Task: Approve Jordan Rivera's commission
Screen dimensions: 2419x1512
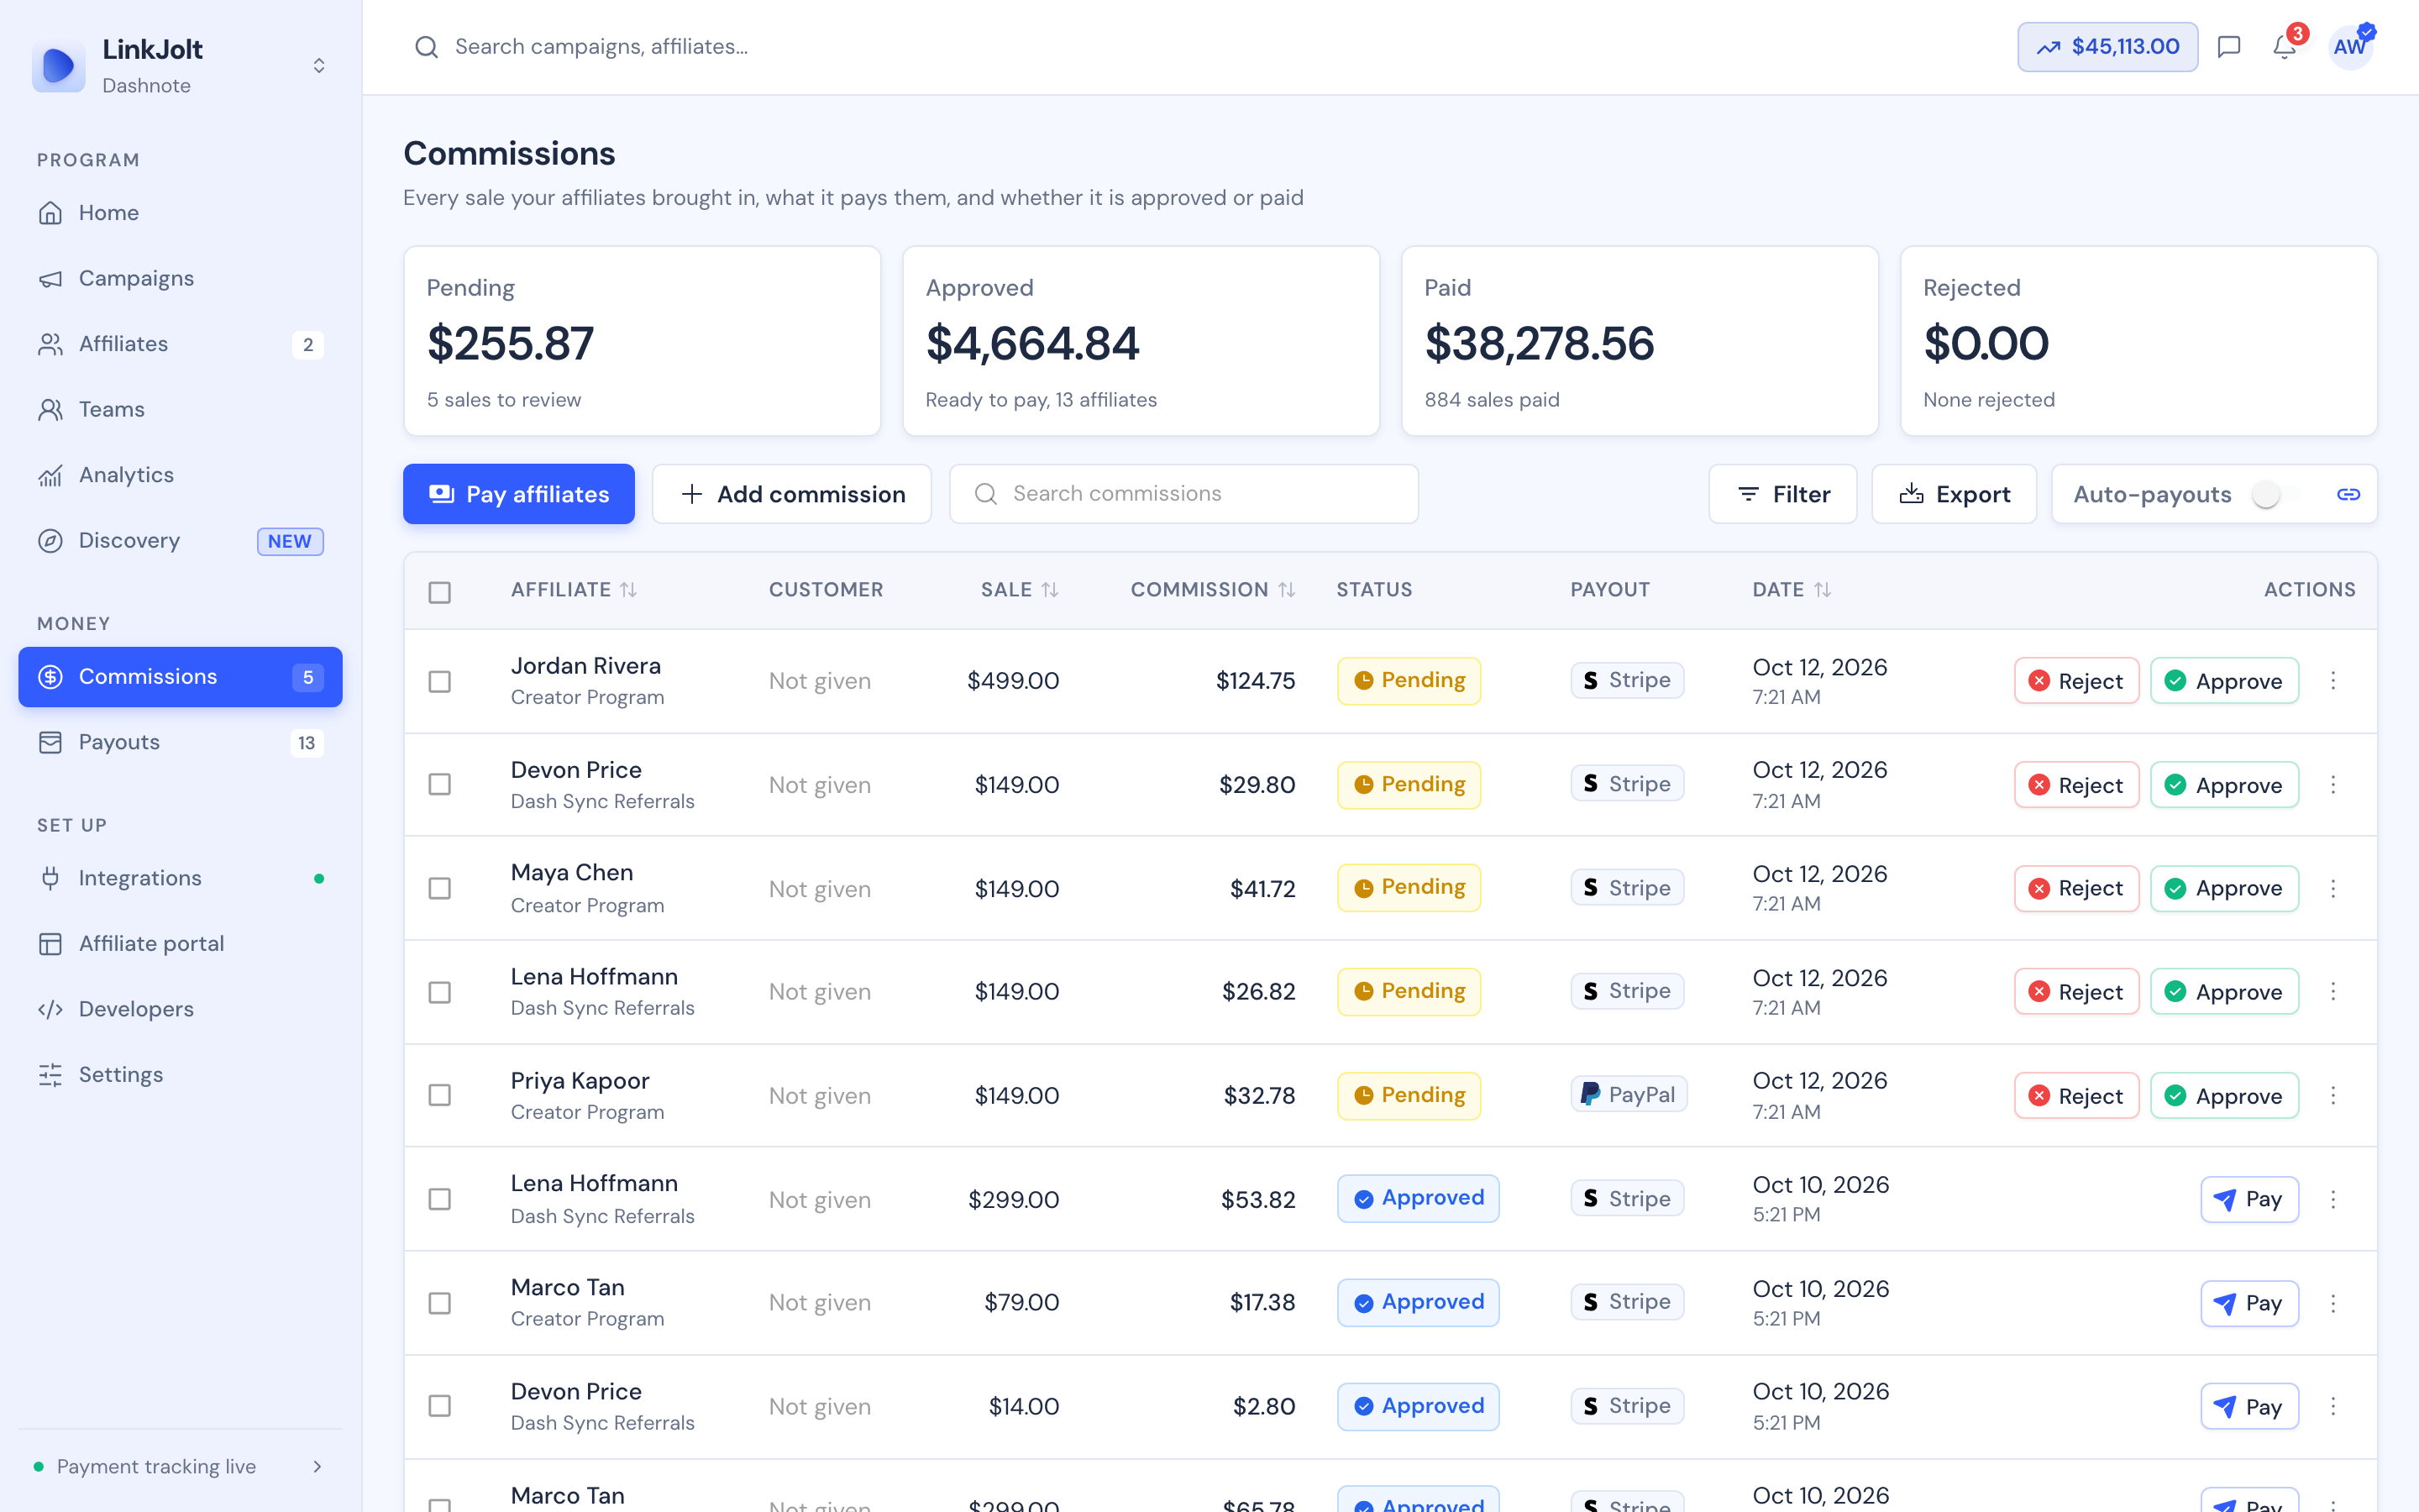Action: click(x=2224, y=681)
